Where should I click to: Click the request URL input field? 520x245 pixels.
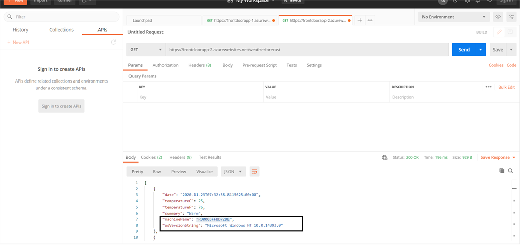307,49
